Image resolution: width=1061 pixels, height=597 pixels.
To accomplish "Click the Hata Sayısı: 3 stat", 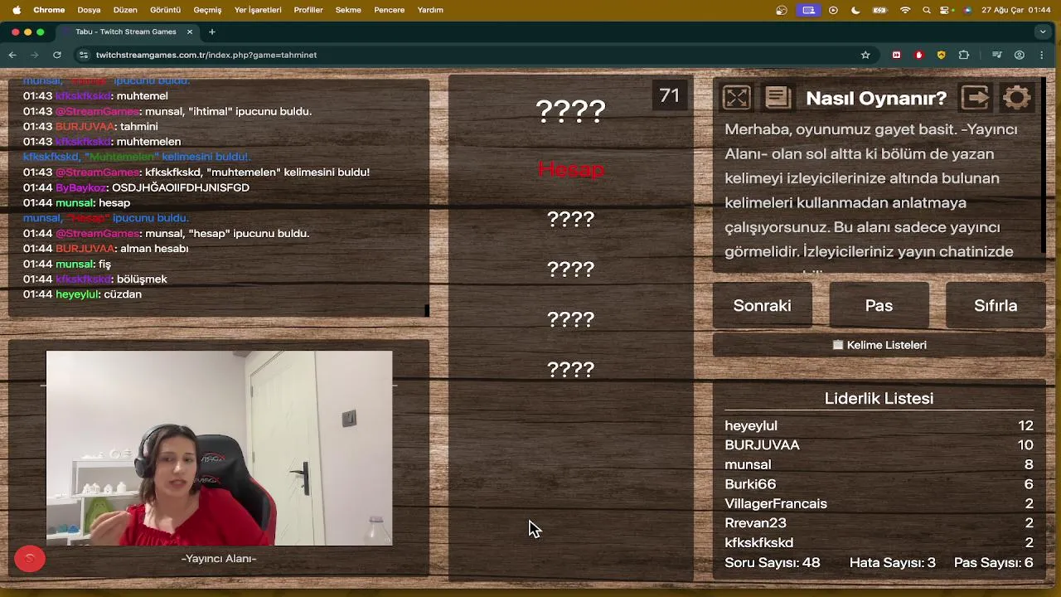I will 893,563.
